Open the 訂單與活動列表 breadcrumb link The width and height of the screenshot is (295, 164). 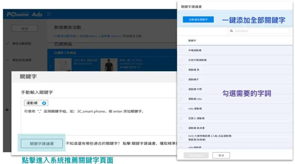65,36
